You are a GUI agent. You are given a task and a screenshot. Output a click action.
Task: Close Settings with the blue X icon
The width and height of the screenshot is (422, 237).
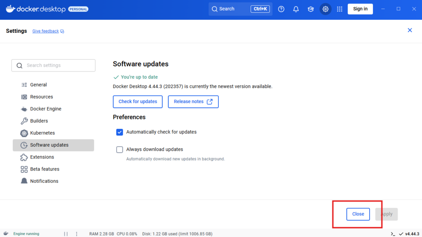click(410, 30)
